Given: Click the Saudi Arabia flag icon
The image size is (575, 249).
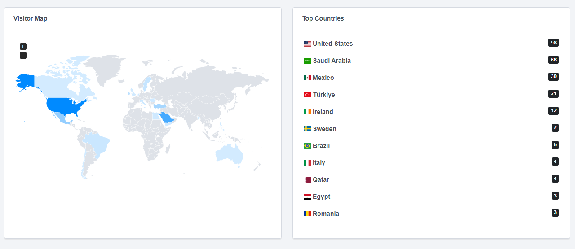Looking at the screenshot, I should [307, 61].
